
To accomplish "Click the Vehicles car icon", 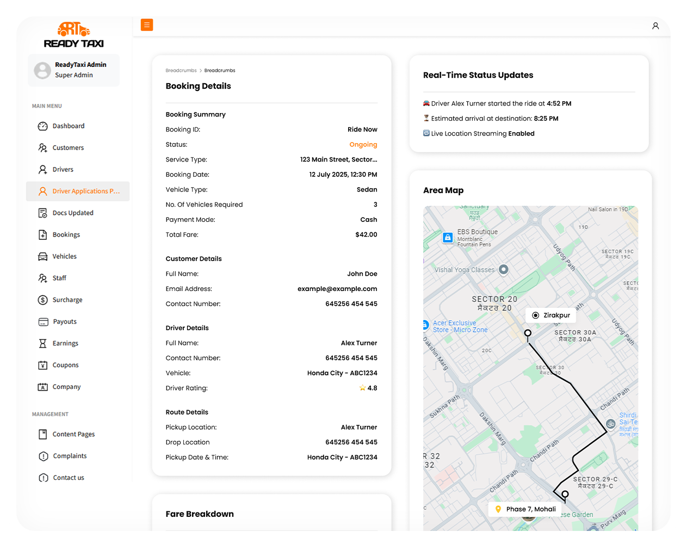I will (x=43, y=257).
